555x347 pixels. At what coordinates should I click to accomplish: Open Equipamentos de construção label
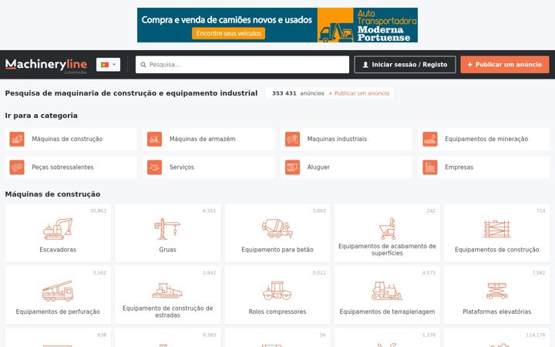[497, 250]
